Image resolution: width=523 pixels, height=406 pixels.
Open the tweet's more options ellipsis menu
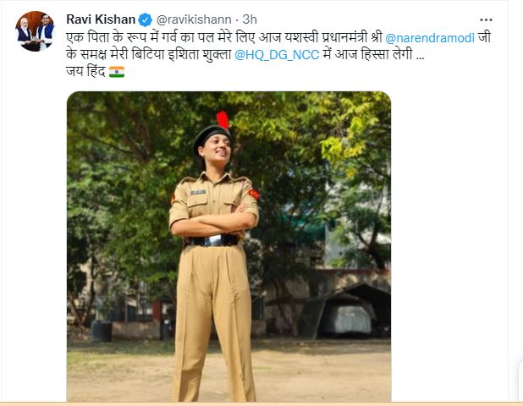point(486,20)
